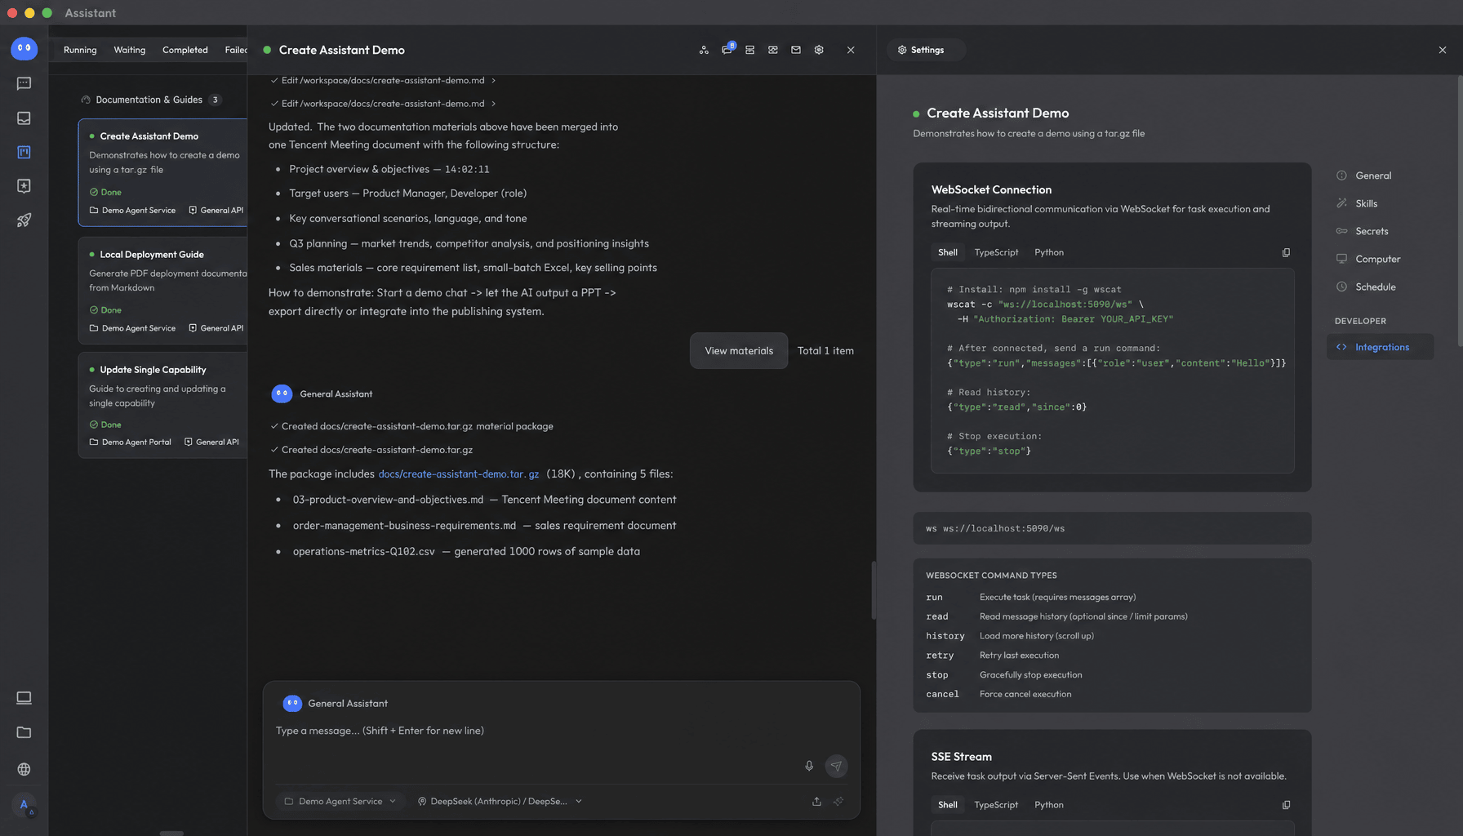Open General settings section
This screenshot has width=1463, height=836.
pyautogui.click(x=1380, y=176)
